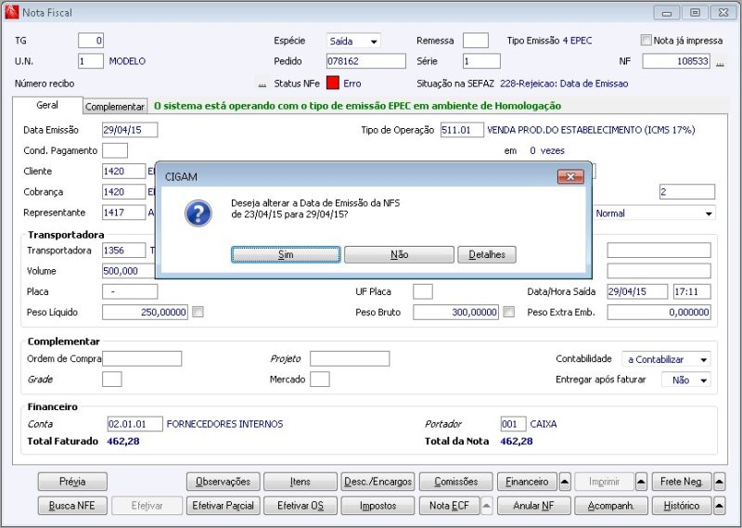The width and height of the screenshot is (742, 528).
Task: Click the Efetivar Parcial button
Action: tap(223, 506)
